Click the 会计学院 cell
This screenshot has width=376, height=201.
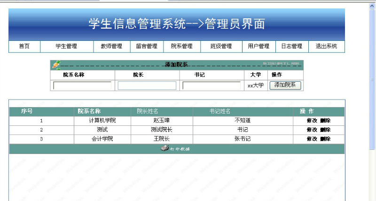tap(102, 139)
